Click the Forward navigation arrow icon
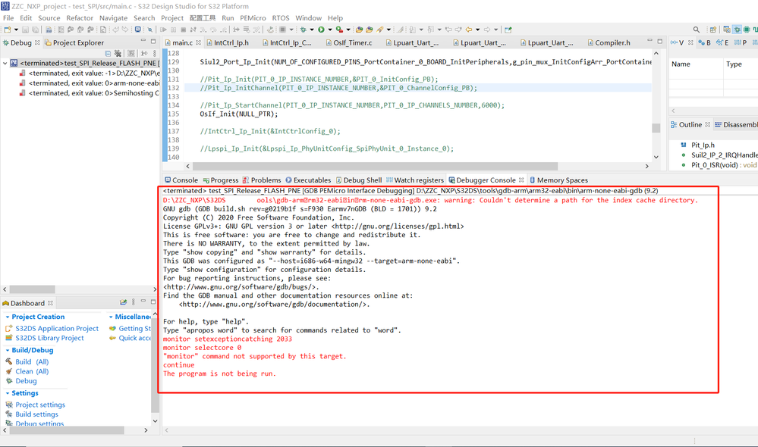758x447 pixels. click(487, 30)
